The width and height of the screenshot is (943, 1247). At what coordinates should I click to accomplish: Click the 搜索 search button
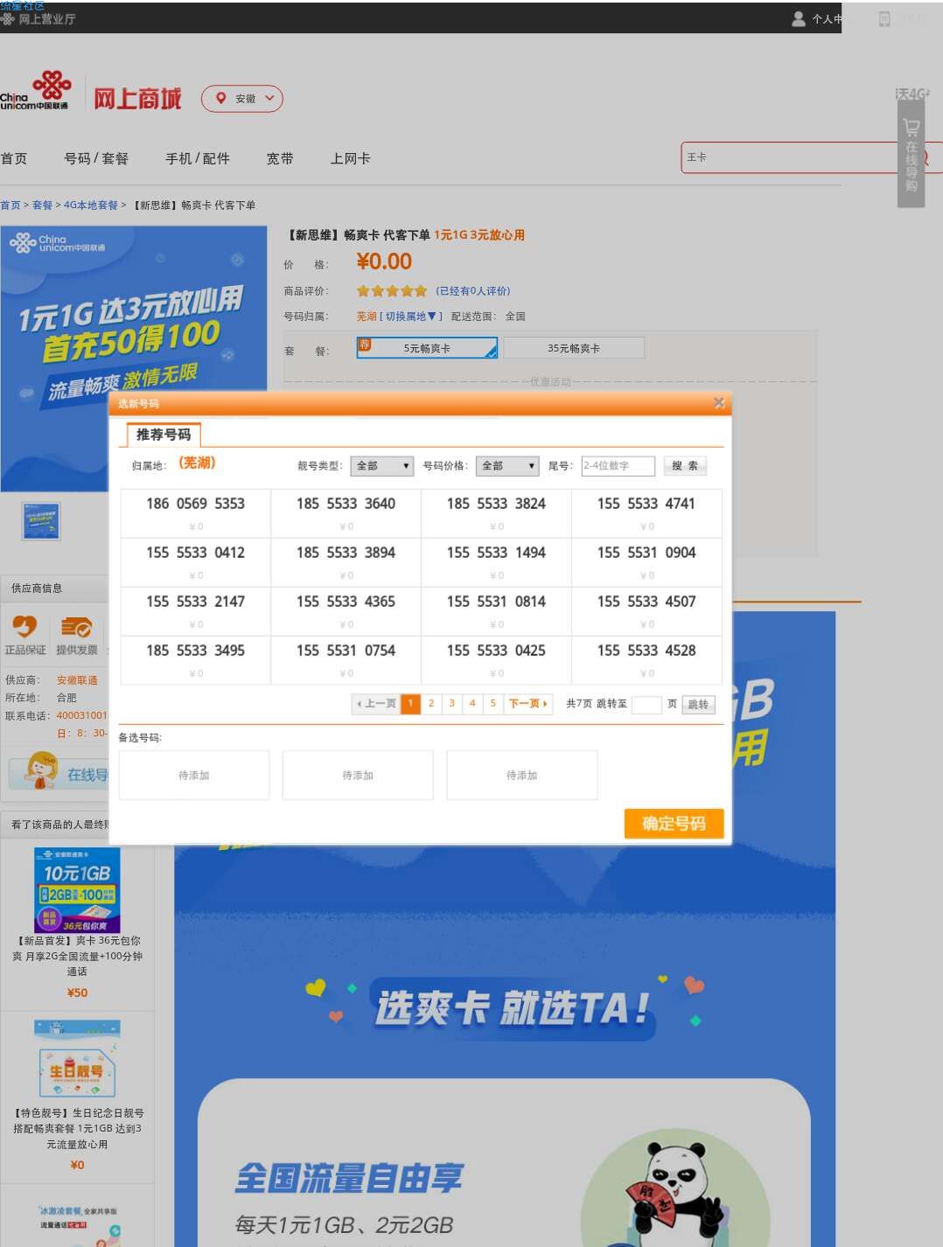(x=685, y=466)
